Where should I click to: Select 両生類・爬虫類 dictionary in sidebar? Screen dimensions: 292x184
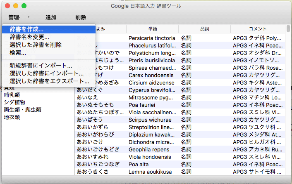click(22, 110)
